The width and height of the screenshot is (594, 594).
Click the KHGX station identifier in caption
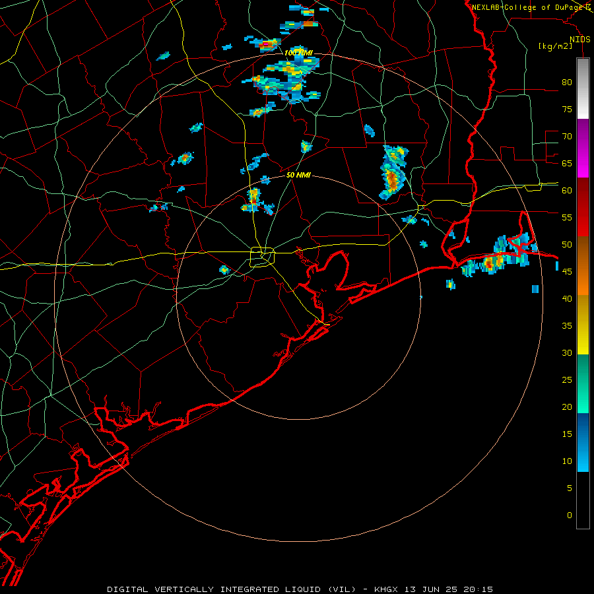[x=387, y=589]
